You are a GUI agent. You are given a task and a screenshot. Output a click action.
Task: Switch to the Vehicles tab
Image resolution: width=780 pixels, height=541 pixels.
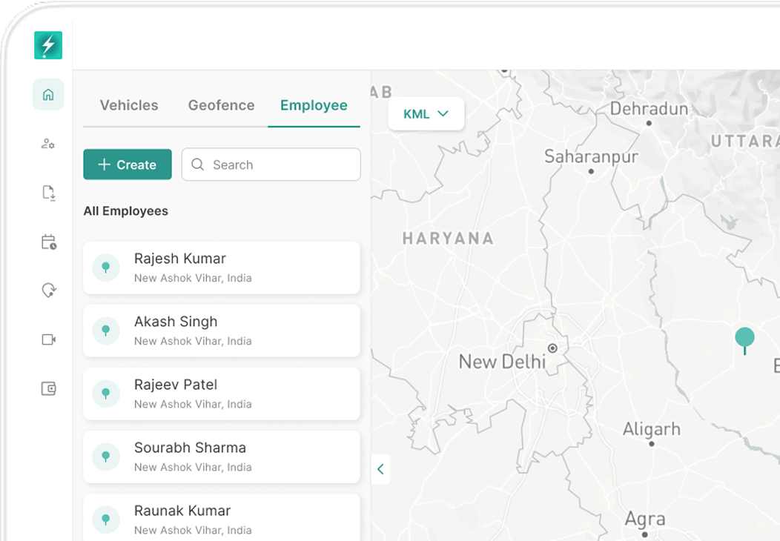click(128, 105)
